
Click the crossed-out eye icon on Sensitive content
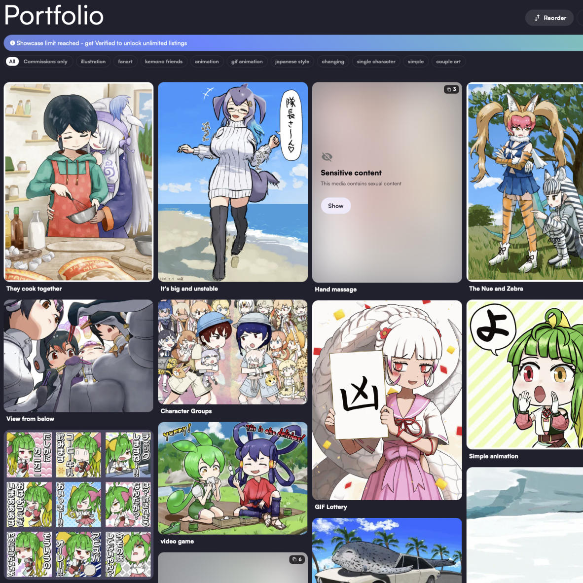tap(326, 157)
